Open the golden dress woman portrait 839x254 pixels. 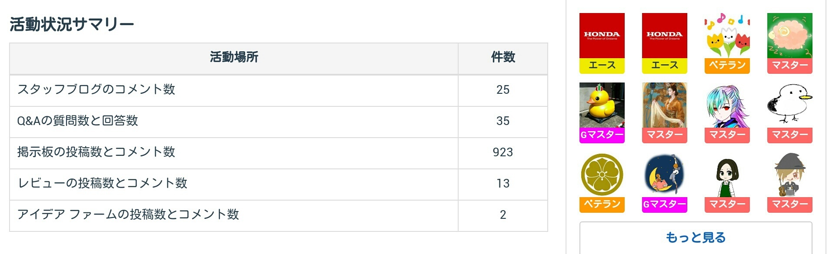[x=664, y=105]
